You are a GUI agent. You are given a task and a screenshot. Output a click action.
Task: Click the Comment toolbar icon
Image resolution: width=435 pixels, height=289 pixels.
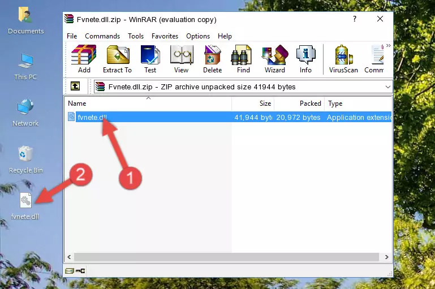click(x=374, y=59)
